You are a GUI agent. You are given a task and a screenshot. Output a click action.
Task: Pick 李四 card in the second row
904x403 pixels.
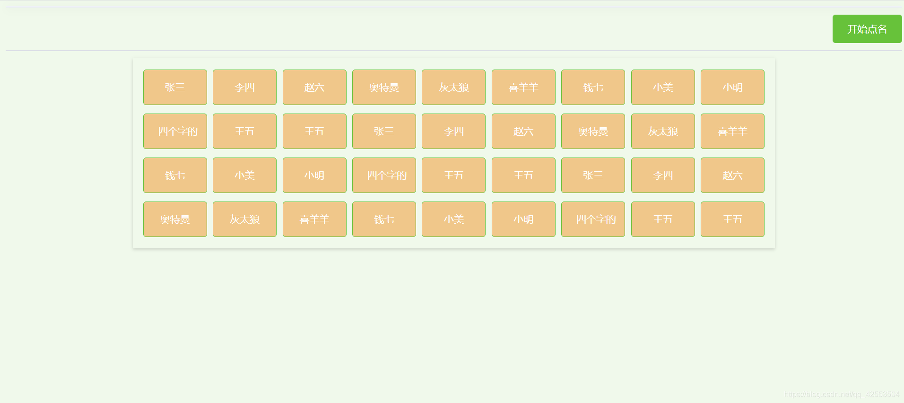click(453, 131)
